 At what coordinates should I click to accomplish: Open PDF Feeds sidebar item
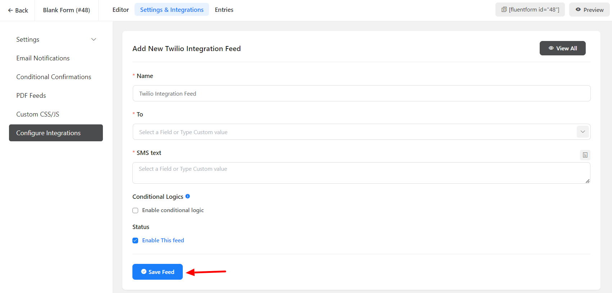coord(31,96)
